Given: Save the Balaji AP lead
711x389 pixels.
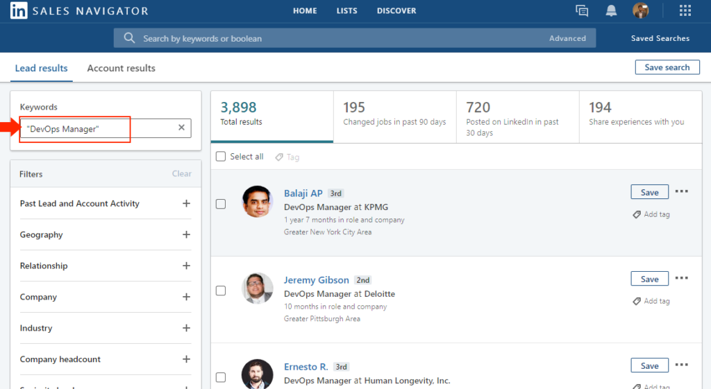Looking at the screenshot, I should pyautogui.click(x=649, y=192).
